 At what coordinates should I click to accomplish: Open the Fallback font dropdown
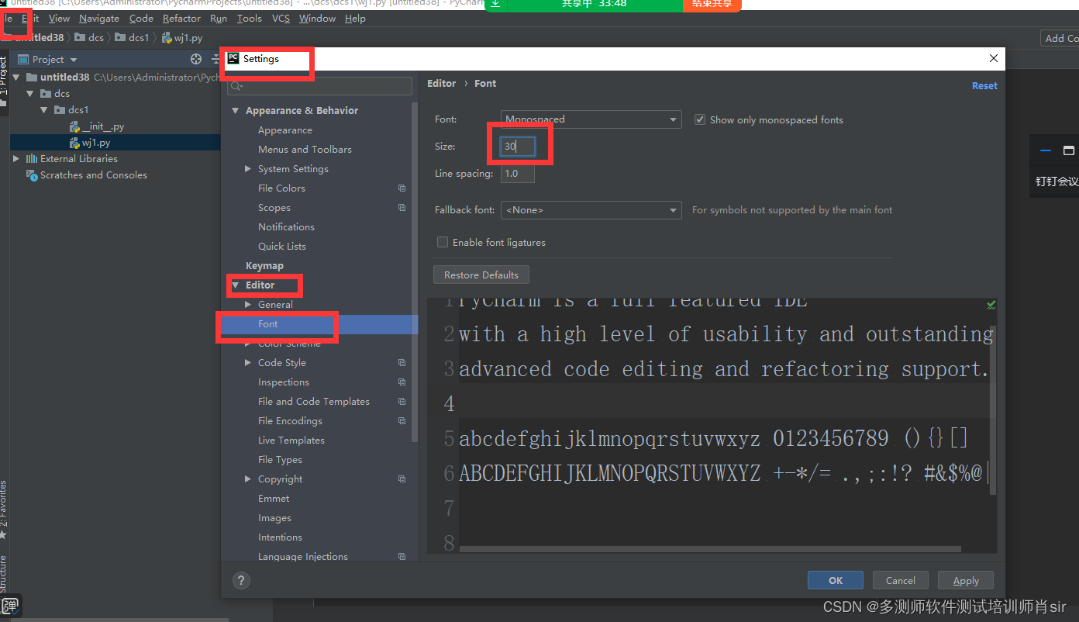(591, 210)
